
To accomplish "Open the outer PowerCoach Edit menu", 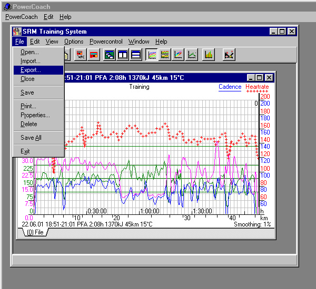I will tap(48, 17).
